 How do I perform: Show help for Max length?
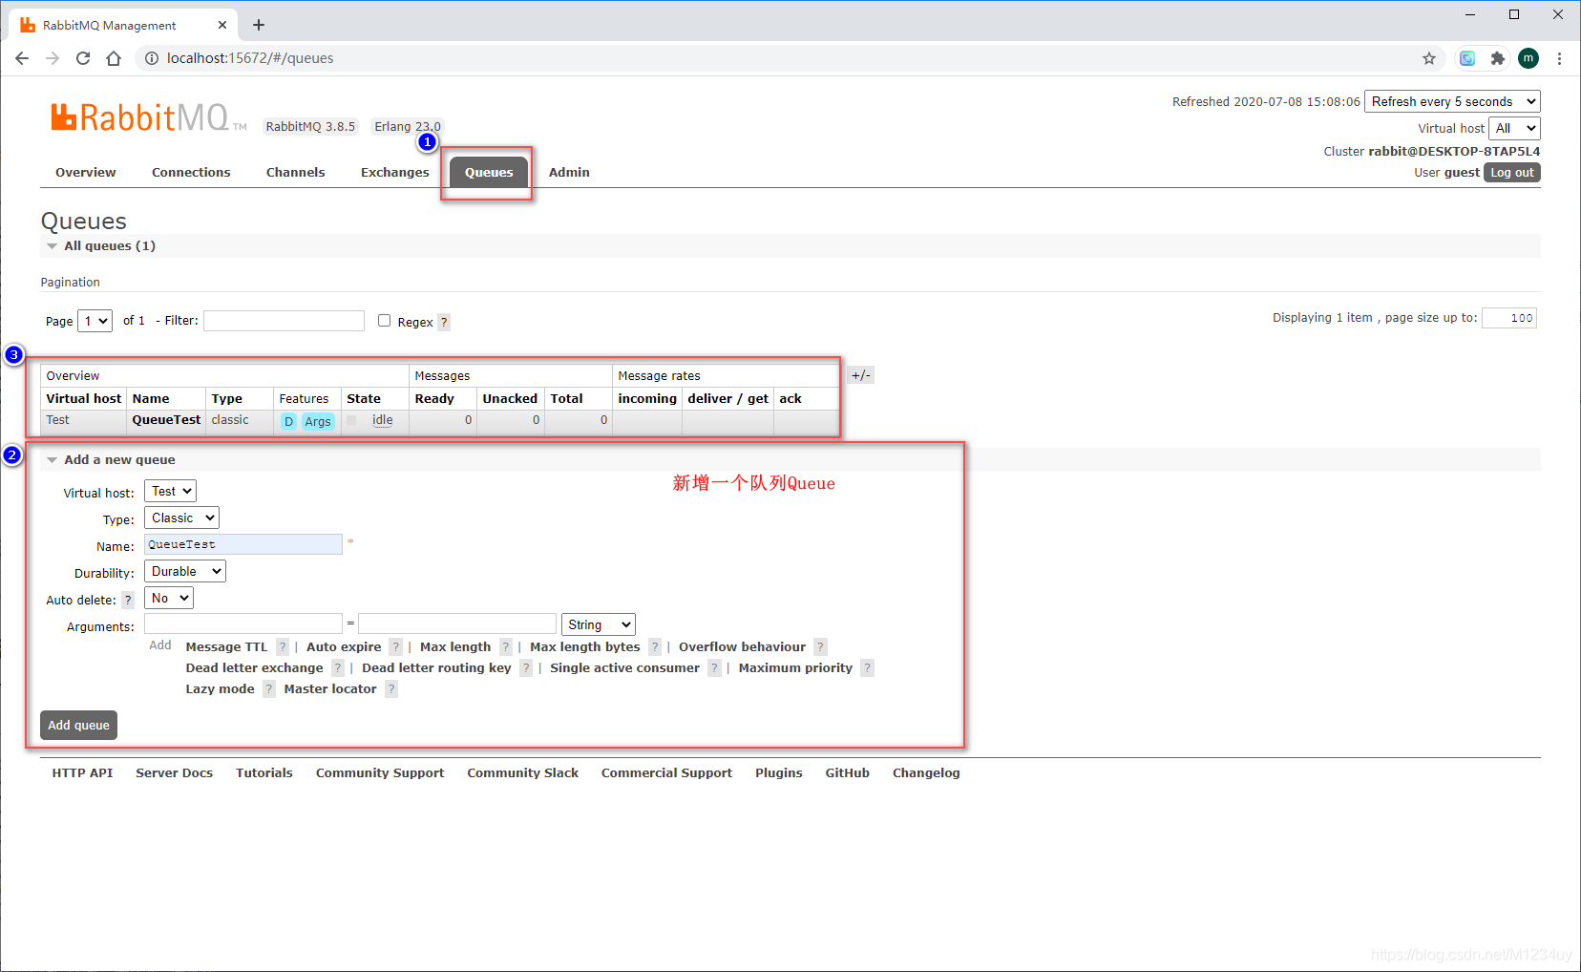[506, 647]
